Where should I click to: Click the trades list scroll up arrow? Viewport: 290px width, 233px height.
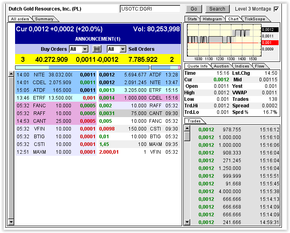click(187, 128)
